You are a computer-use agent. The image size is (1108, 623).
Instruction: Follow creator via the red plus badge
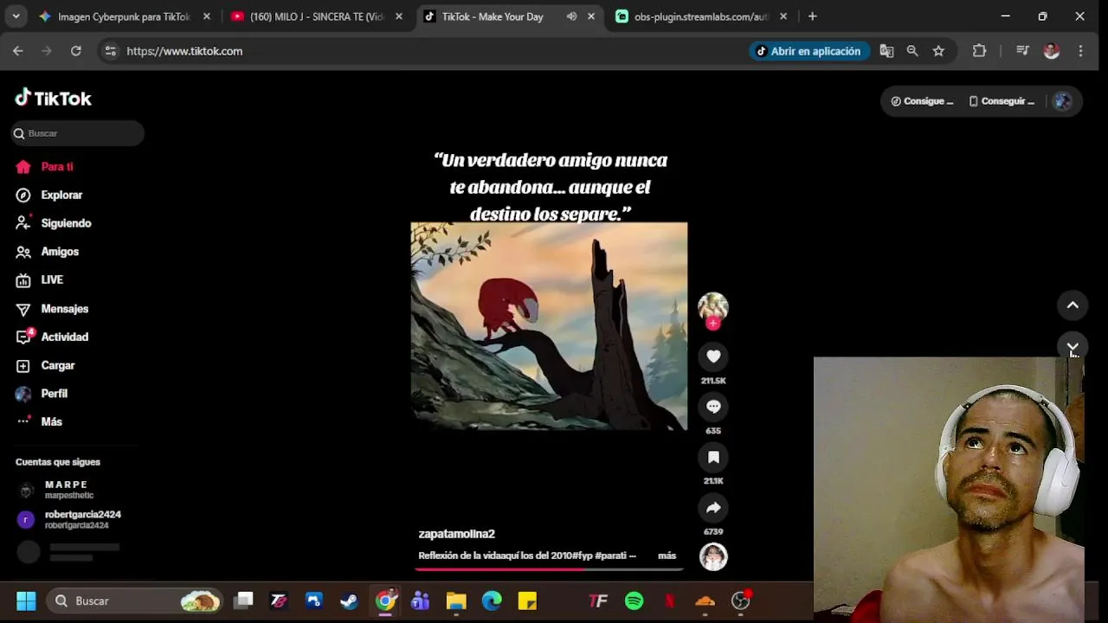(713, 324)
